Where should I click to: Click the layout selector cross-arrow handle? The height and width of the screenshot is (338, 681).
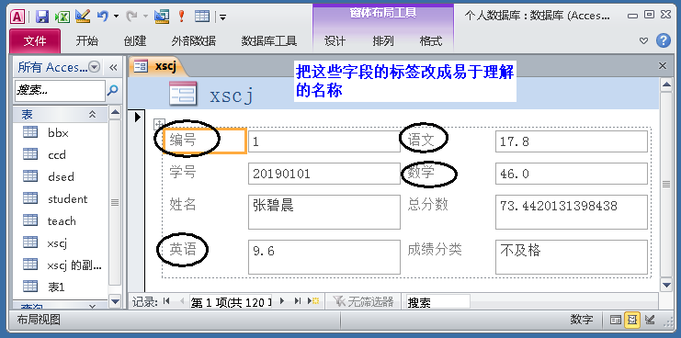[159, 124]
